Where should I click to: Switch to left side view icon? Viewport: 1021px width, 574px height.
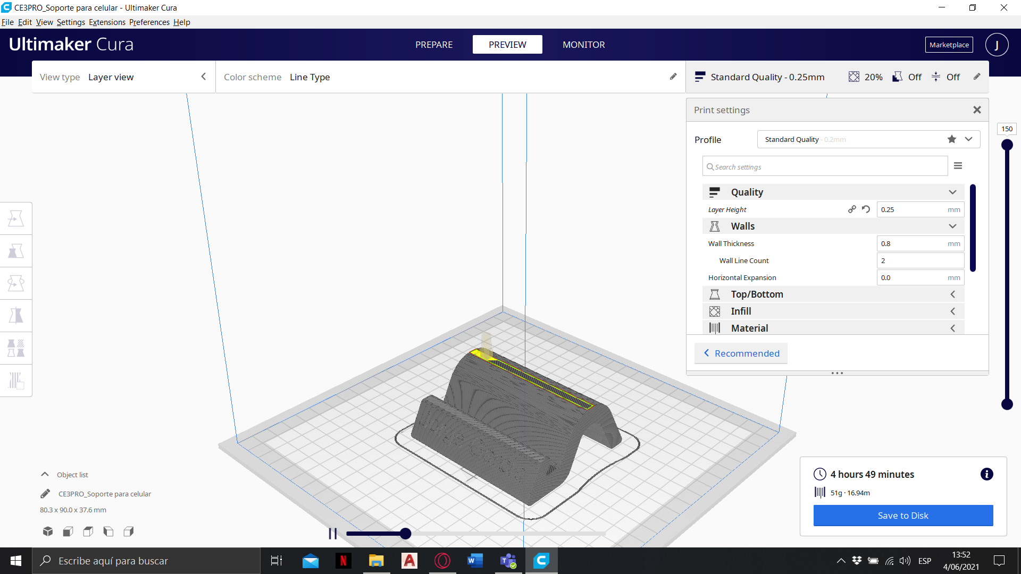pos(108,531)
